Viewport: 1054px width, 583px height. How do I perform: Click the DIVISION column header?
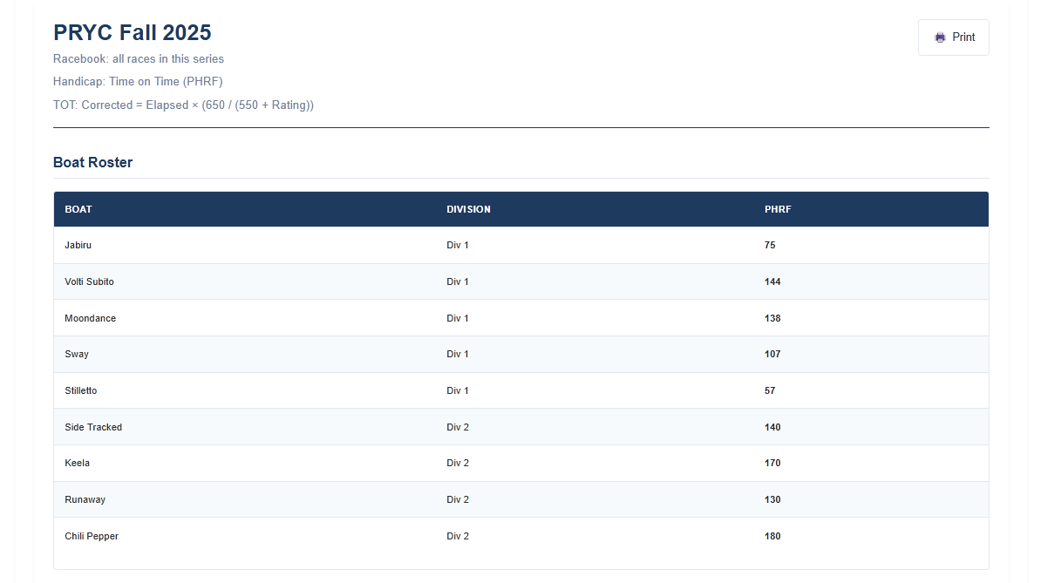tap(468, 209)
